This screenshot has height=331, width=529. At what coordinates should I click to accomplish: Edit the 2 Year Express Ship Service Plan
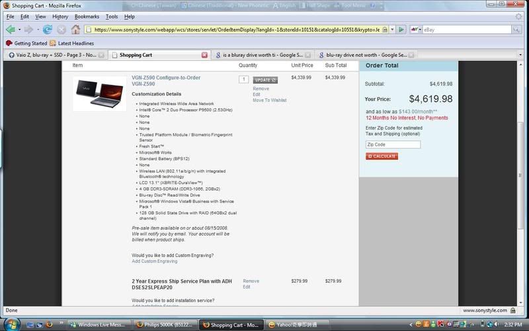[247, 287]
